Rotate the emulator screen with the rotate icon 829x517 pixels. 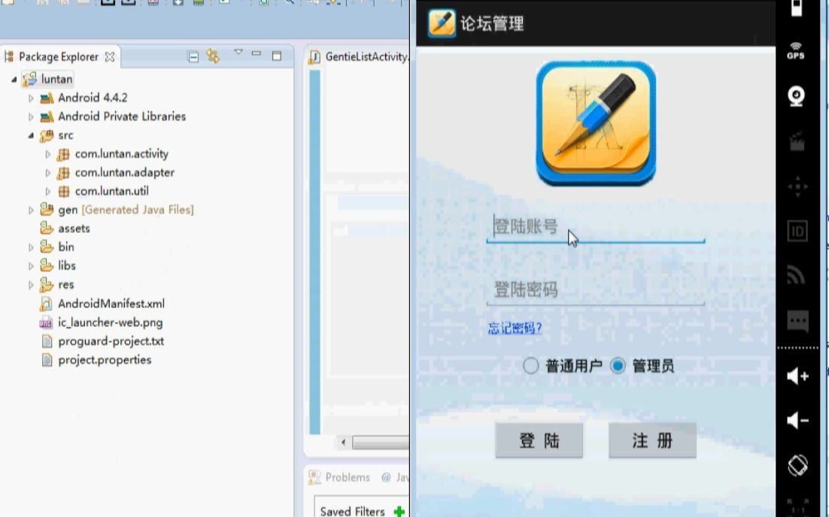tap(797, 464)
